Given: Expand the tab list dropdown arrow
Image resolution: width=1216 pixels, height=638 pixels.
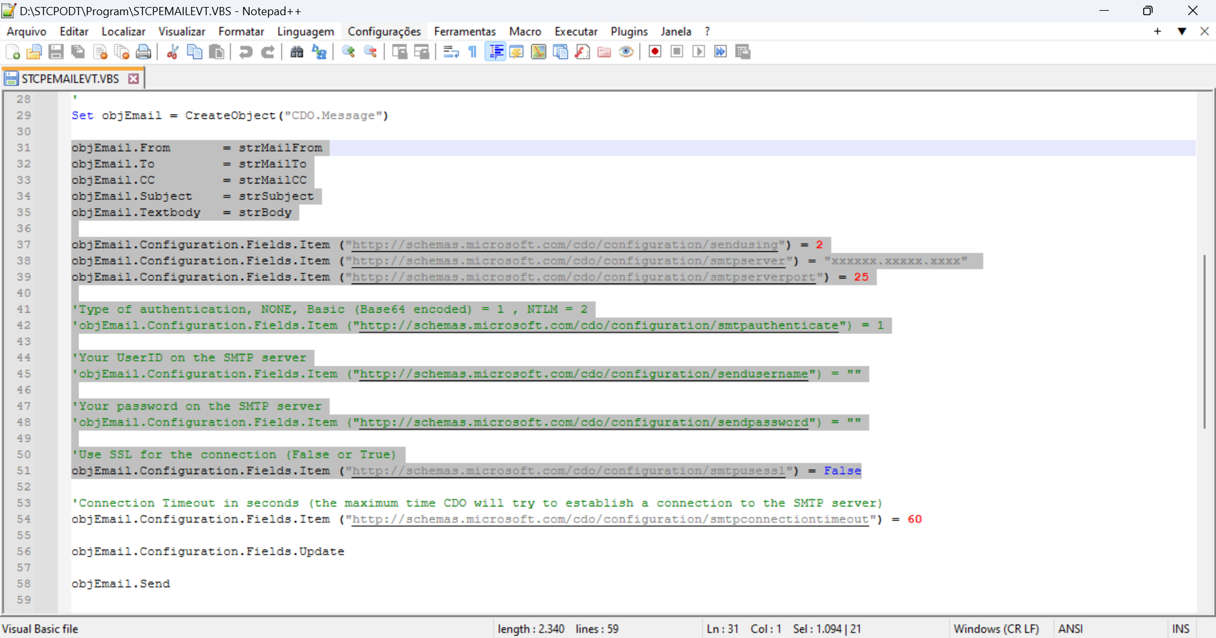Looking at the screenshot, I should tap(1182, 32).
